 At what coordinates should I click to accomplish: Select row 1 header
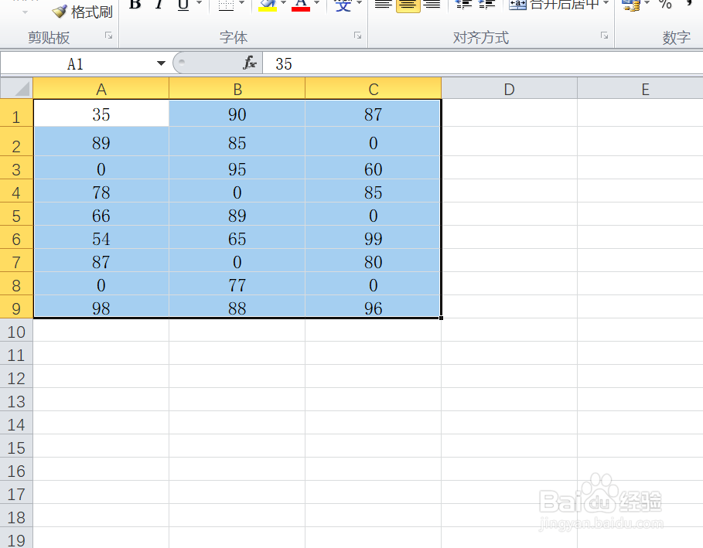pos(16,114)
